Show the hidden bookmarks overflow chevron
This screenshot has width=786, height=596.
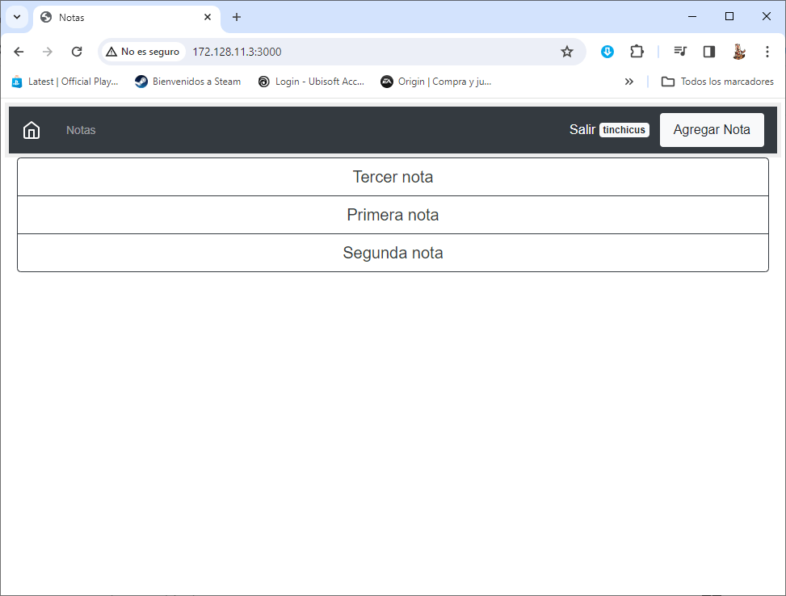point(629,82)
